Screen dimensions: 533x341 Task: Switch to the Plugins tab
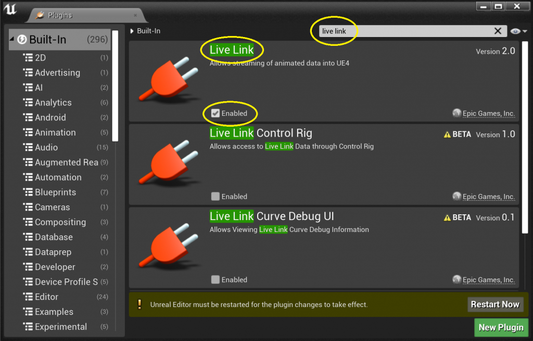(x=87, y=15)
